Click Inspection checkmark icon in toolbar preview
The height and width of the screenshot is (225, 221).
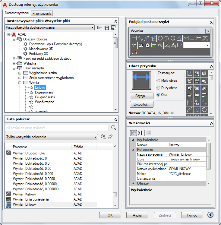[x=154, y=45]
